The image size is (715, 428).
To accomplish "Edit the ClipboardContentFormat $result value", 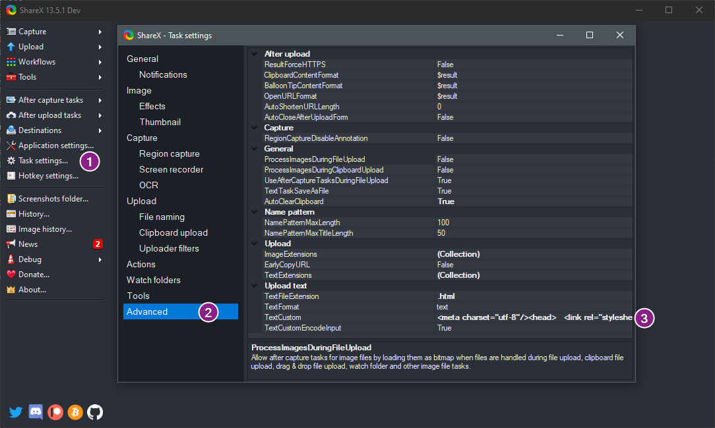I will coord(447,75).
